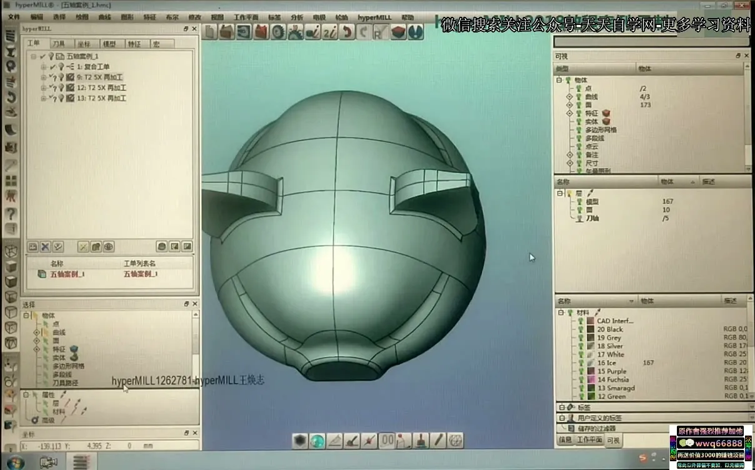Open the 文件 menu
The image size is (755, 470).
coord(13,17)
